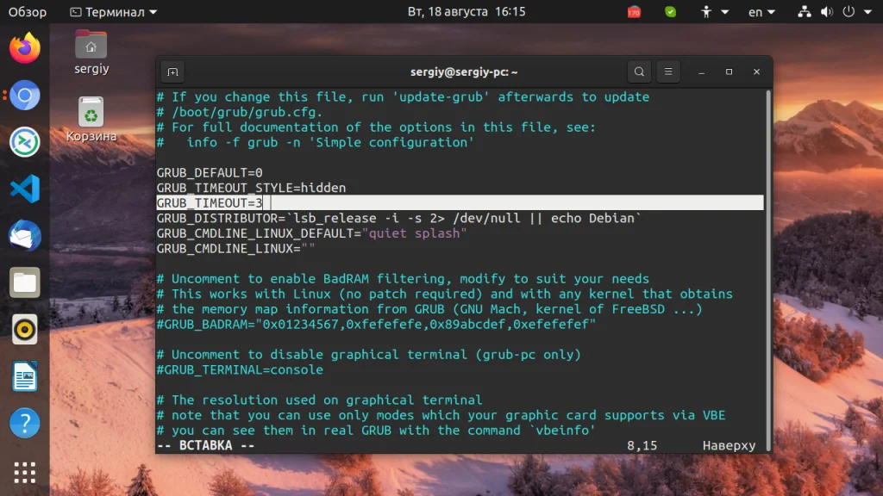Open the terminal hamburger menu
The width and height of the screenshot is (883, 496).
tap(668, 72)
